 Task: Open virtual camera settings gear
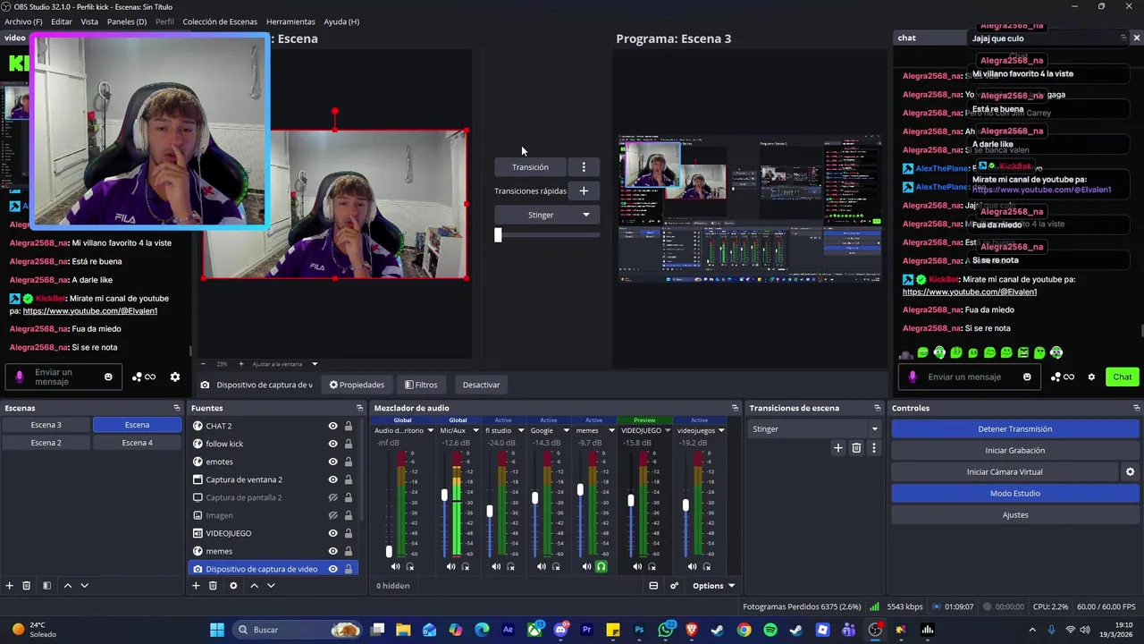click(x=1130, y=471)
